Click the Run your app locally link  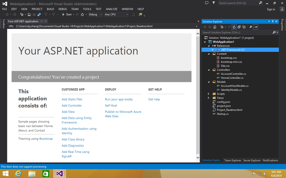click(119, 99)
